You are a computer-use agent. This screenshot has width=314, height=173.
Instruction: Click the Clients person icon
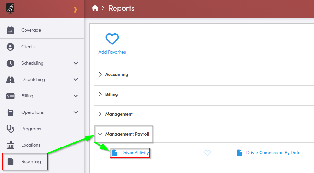pos(10,47)
